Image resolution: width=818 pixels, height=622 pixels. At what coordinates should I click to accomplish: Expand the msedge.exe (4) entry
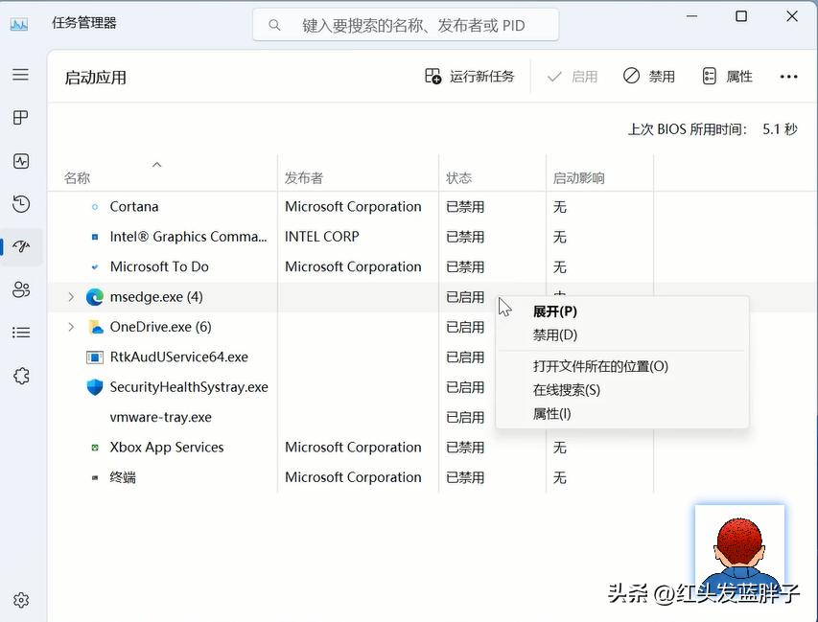point(70,297)
